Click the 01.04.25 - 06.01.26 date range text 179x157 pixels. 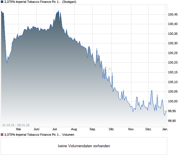pos(16,125)
